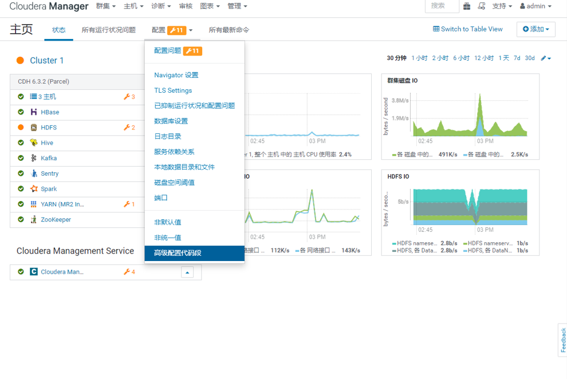Click the 搜索 search field
Viewport: 567px width, 379px height.
pyautogui.click(x=442, y=6)
